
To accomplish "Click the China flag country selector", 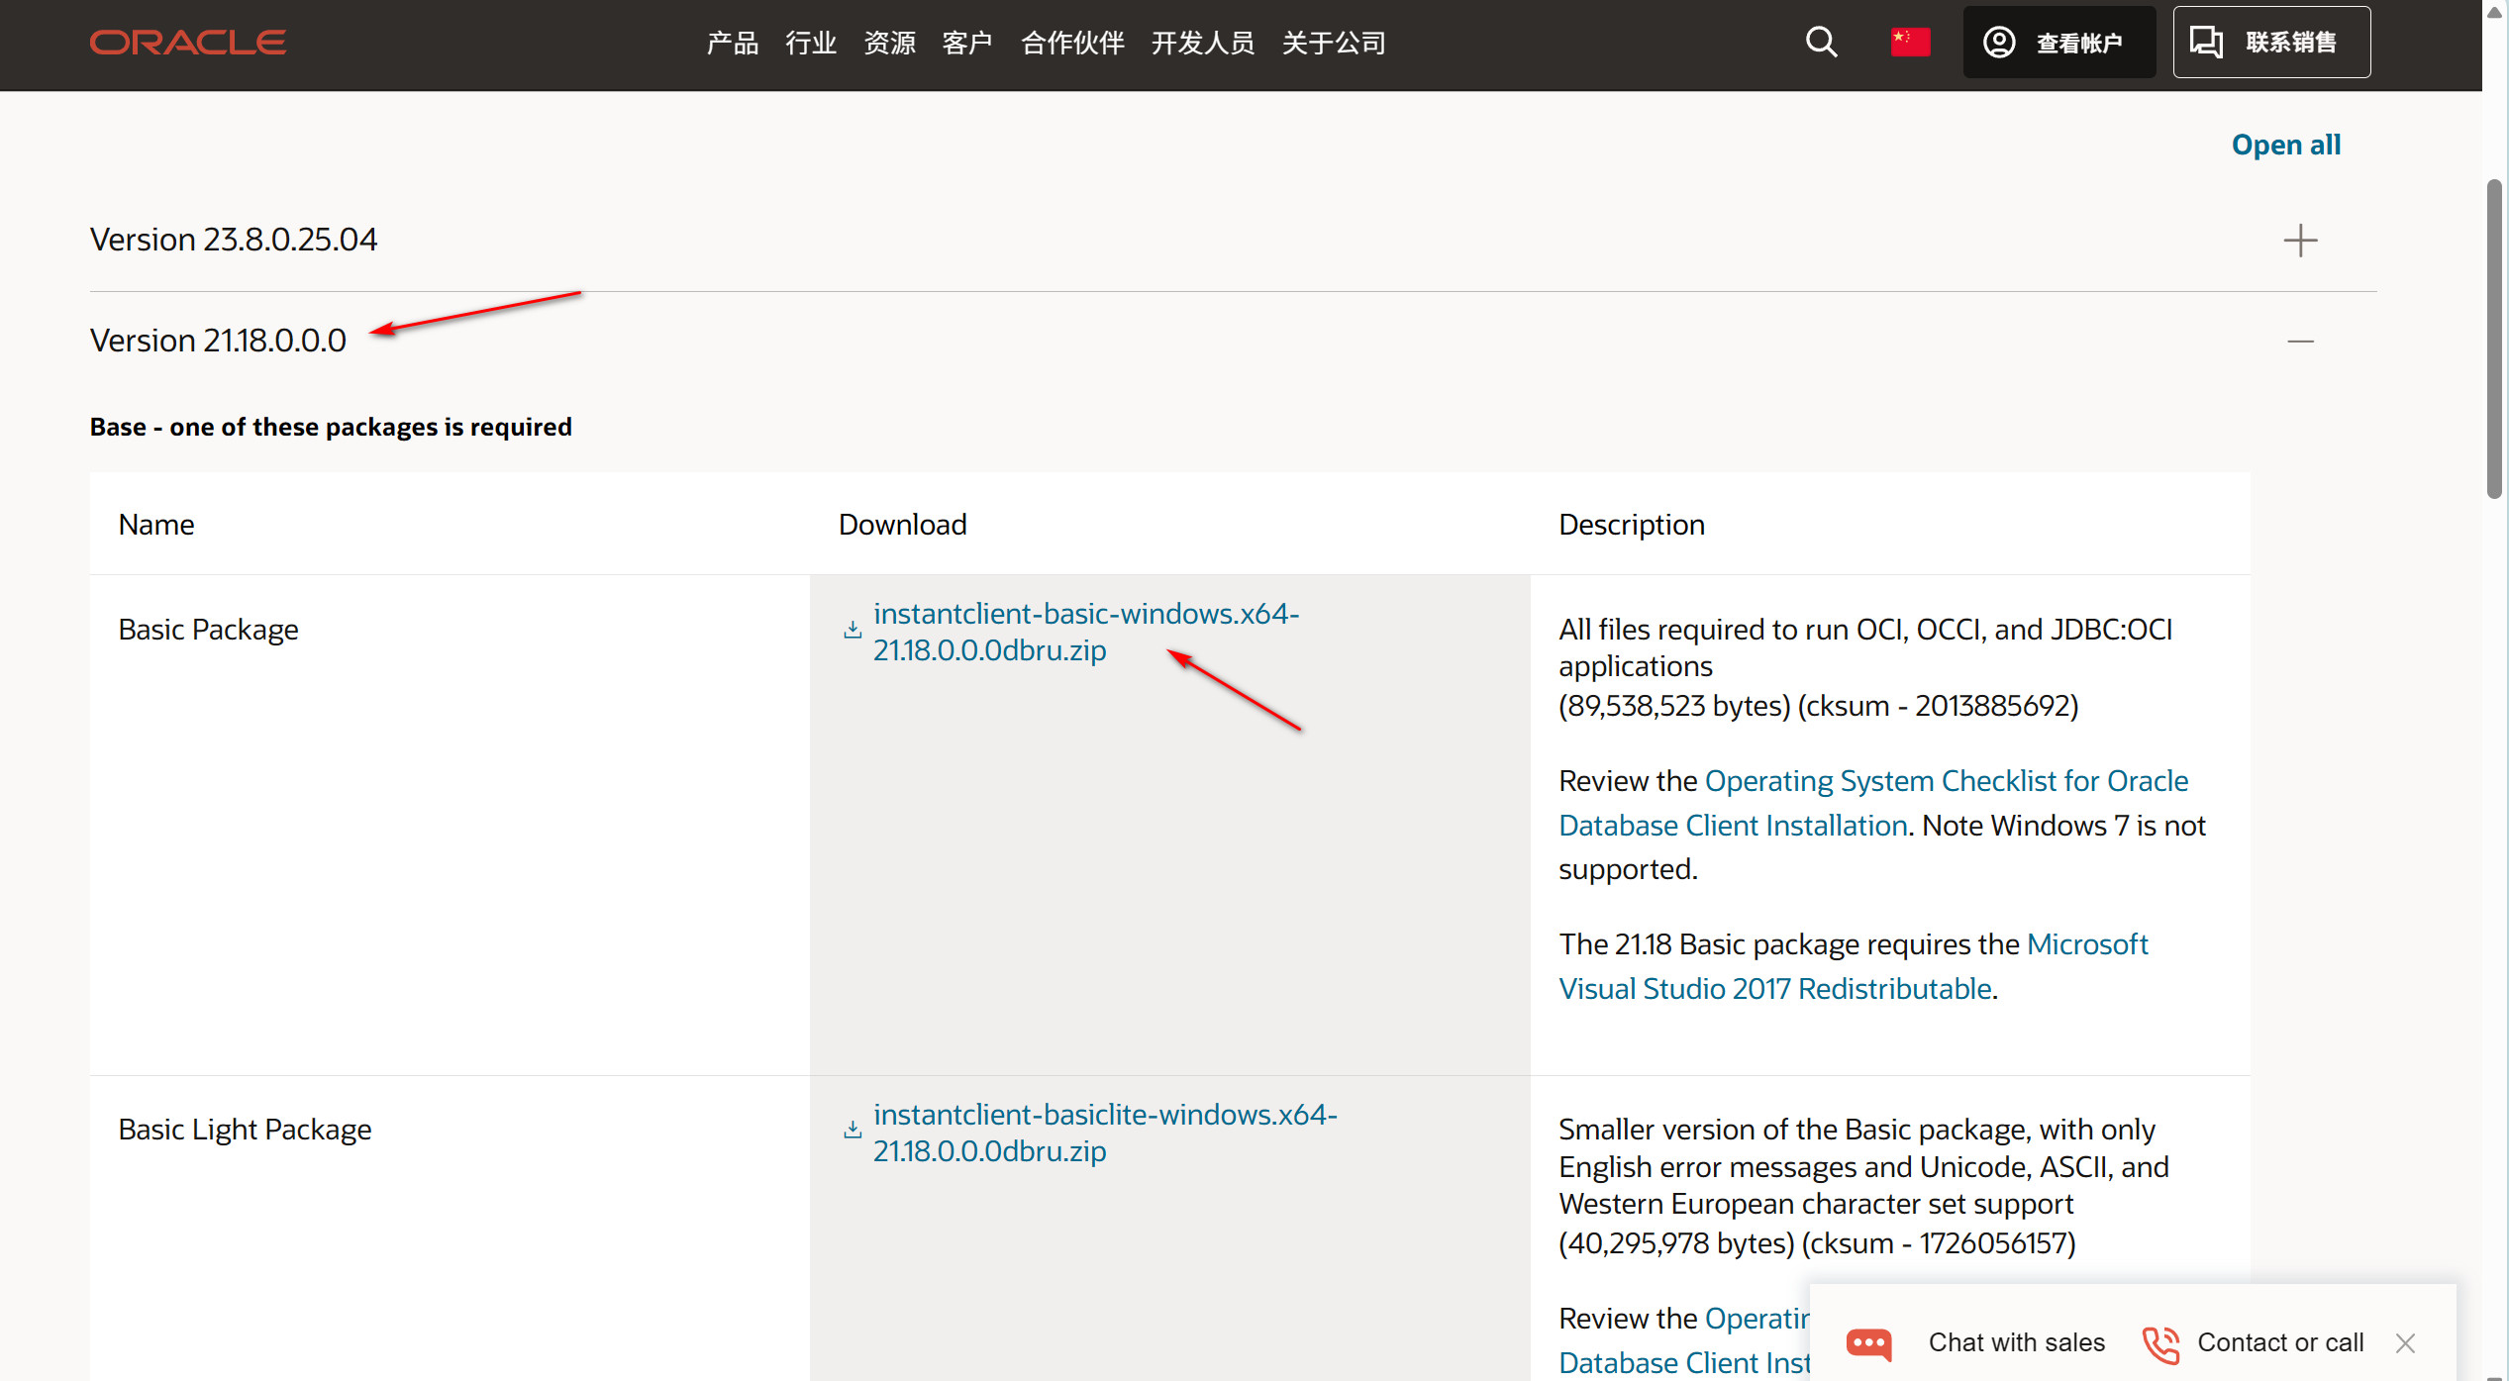I will (x=1910, y=43).
